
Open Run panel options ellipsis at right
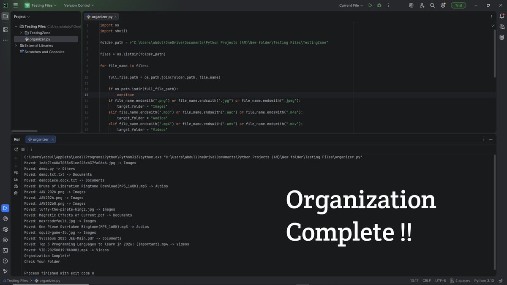click(484, 139)
